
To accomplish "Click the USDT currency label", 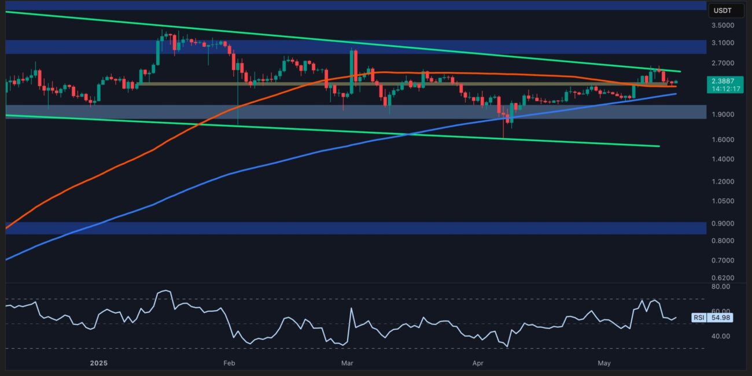I will (722, 10).
